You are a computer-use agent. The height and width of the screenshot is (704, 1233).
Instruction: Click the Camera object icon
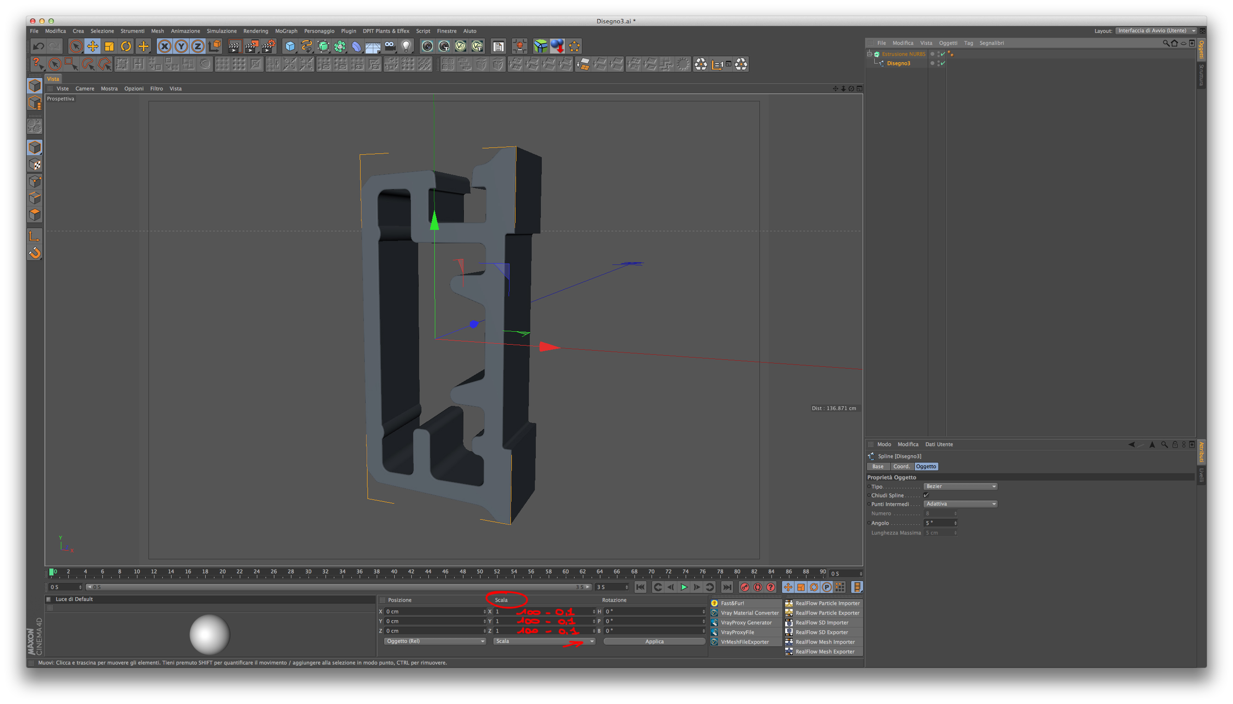[x=390, y=47]
